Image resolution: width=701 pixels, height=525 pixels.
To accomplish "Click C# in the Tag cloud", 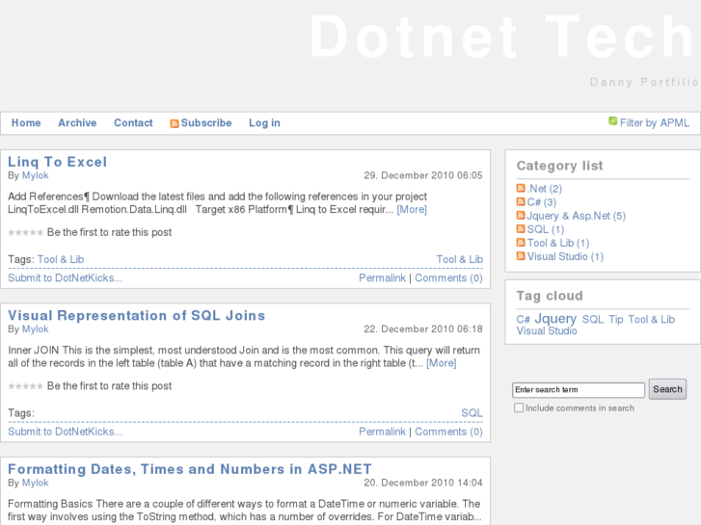I will point(523,320).
